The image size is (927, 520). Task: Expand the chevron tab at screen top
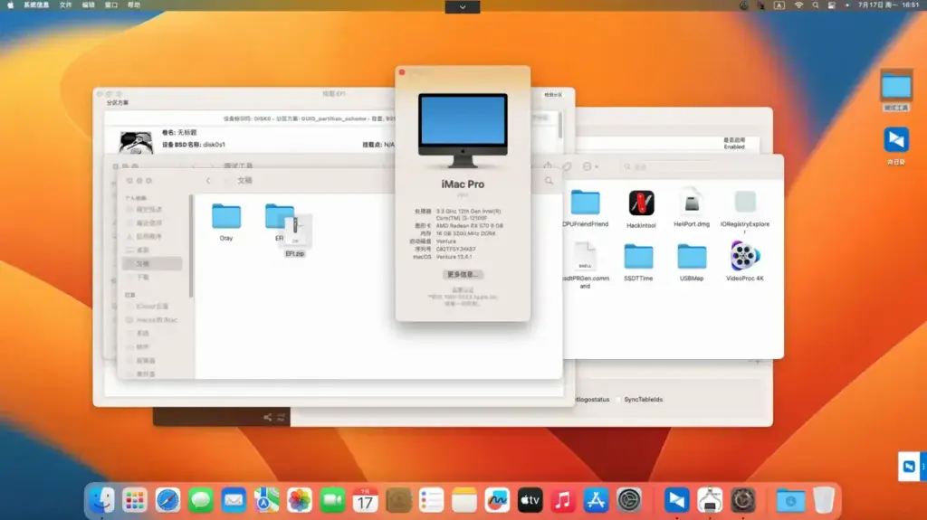[463, 6]
